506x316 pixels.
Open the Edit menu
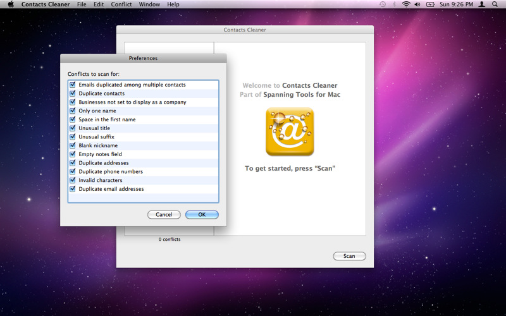[x=99, y=4]
